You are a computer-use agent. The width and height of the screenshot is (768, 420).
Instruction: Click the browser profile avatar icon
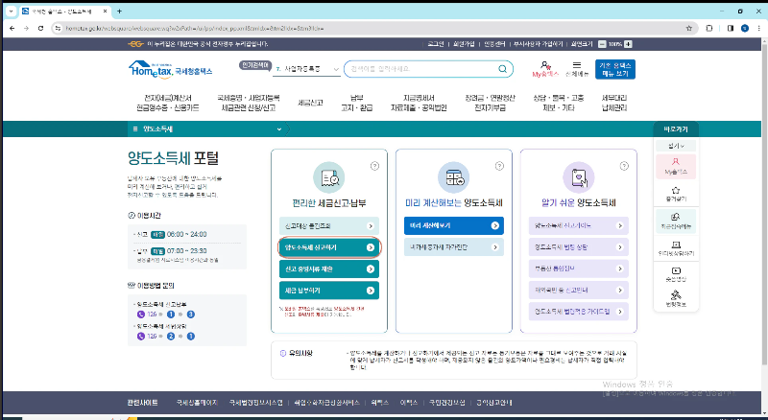pos(745,29)
